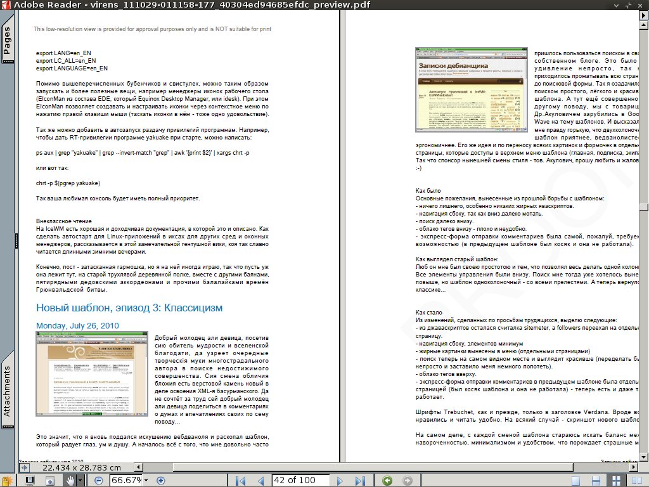Zoom out with the minus button

(x=98, y=481)
